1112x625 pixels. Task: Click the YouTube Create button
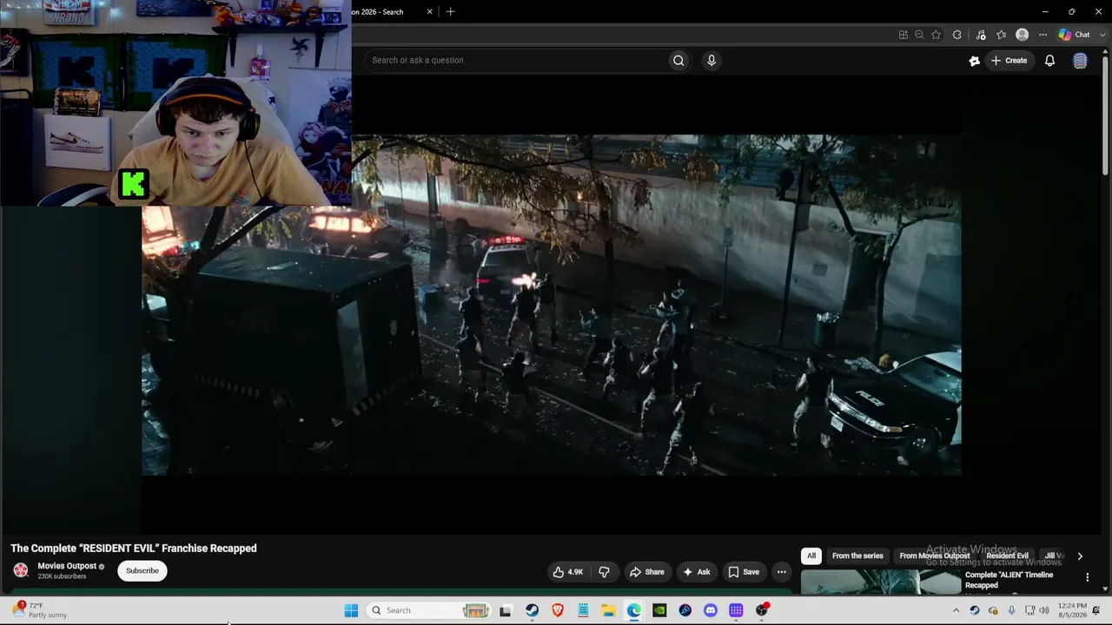click(x=1009, y=61)
